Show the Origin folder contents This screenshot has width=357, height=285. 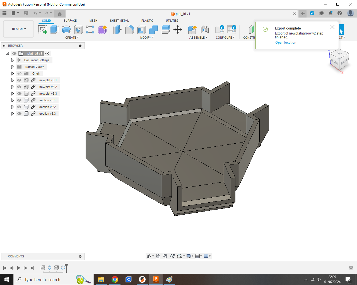point(12,73)
